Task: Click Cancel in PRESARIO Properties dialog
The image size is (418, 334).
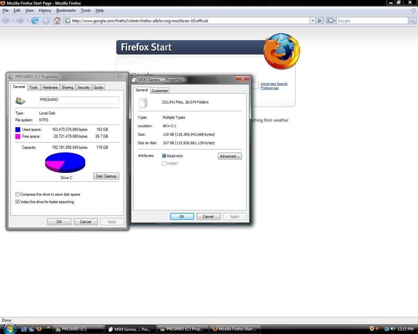Action: click(86, 221)
